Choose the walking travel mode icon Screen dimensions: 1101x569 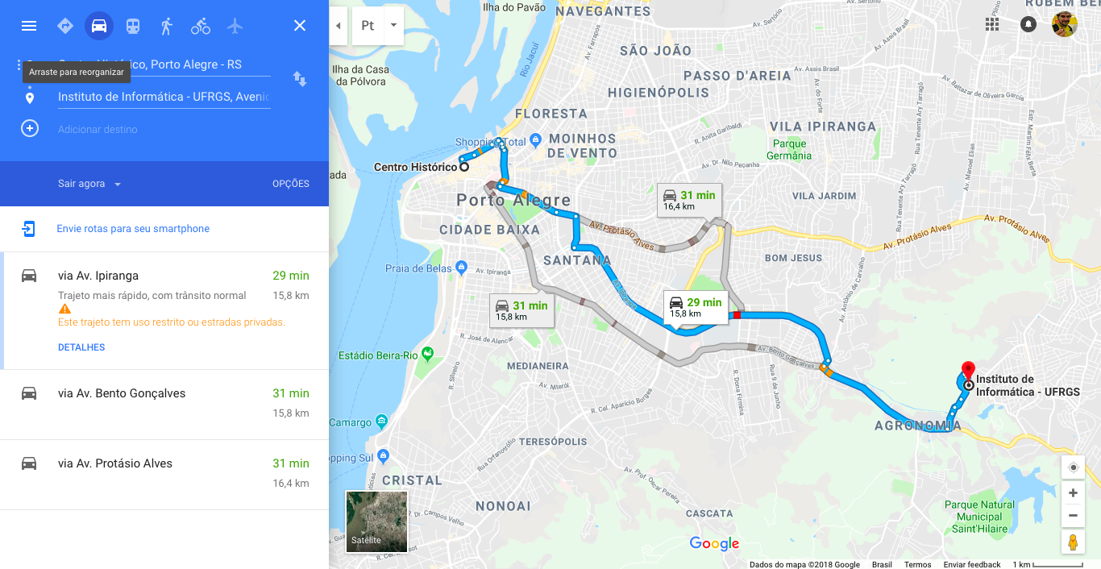pos(167,26)
